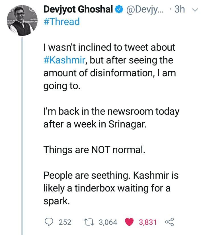
Task: Click the "People are seething" paragraph
Action: click(111, 188)
